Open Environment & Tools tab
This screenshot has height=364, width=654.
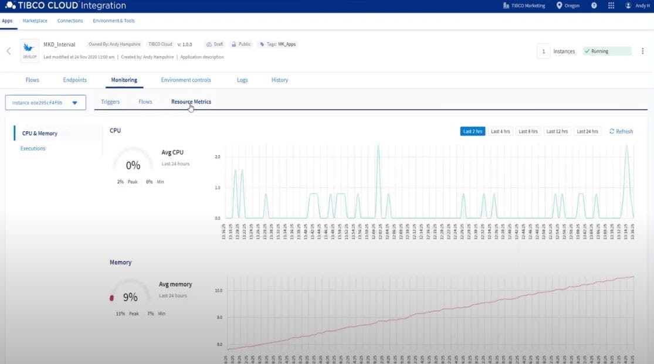113,21
